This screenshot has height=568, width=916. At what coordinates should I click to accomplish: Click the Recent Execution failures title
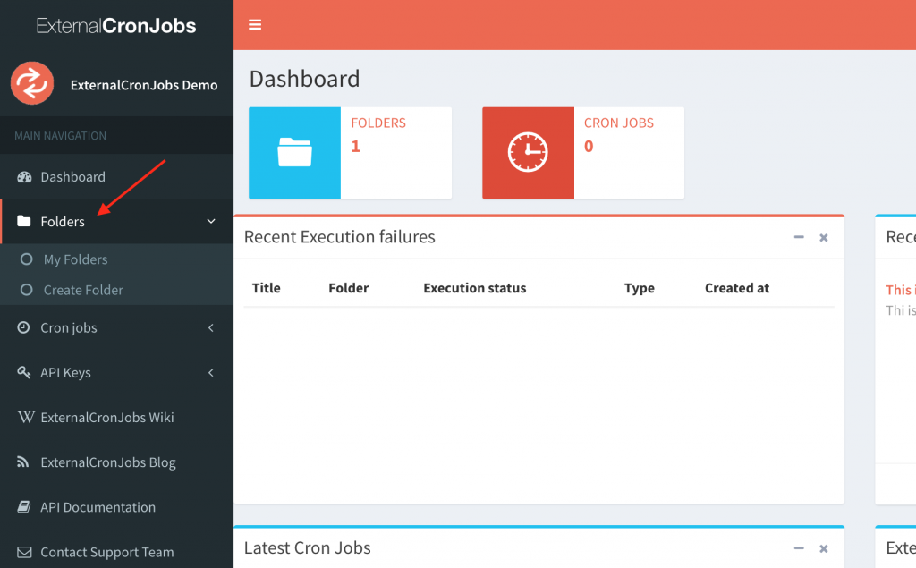tap(339, 237)
